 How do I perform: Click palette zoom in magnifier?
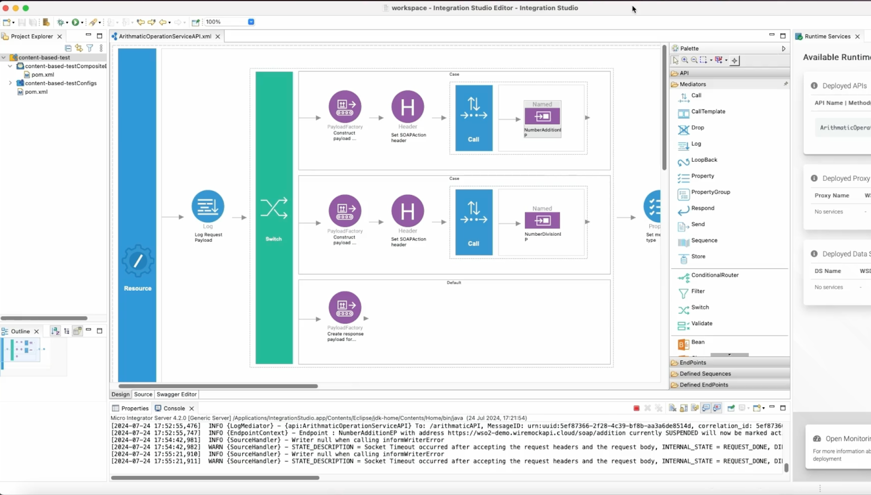(x=685, y=60)
